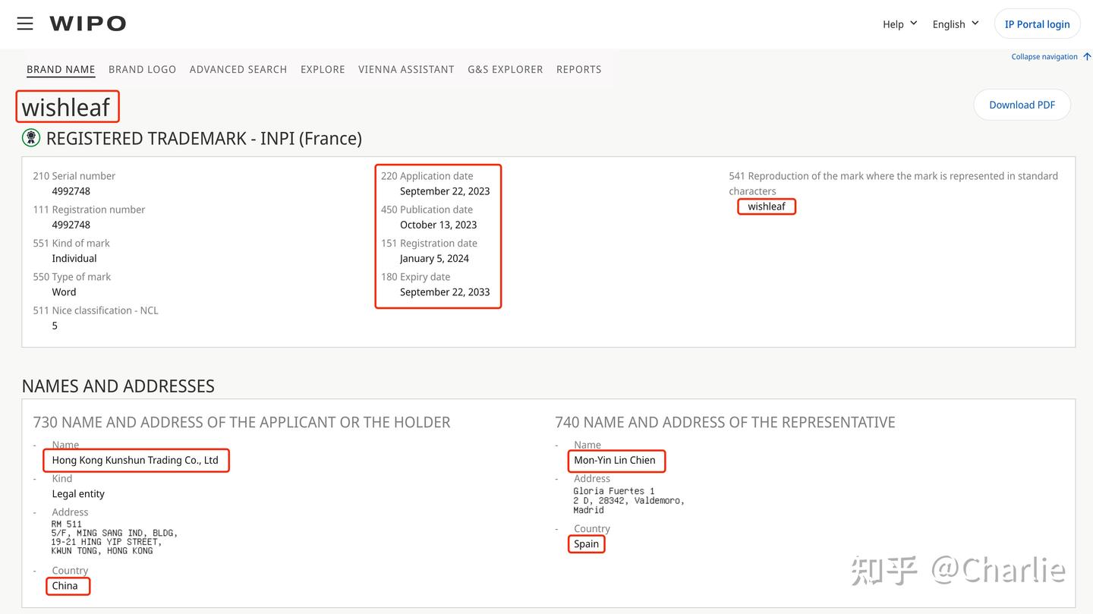1093x614 pixels.
Task: Click the NAMES AND ADDRESSES heading
Action: click(x=118, y=386)
